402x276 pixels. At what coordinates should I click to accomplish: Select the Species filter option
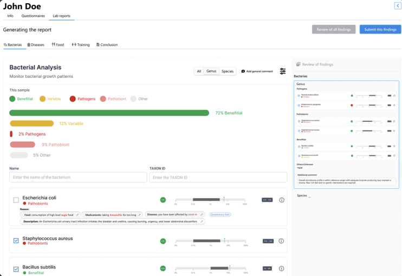[x=228, y=71]
